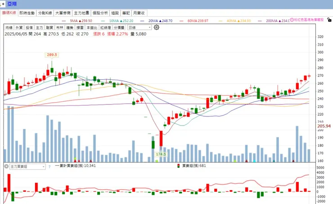Go to the 筆記 tab
The image size is (333, 204).
(x=126, y=13)
